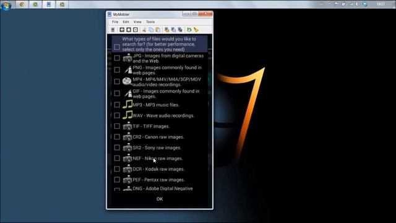Open Chrome from the taskbar
The image size is (396, 223).
pos(22,4)
